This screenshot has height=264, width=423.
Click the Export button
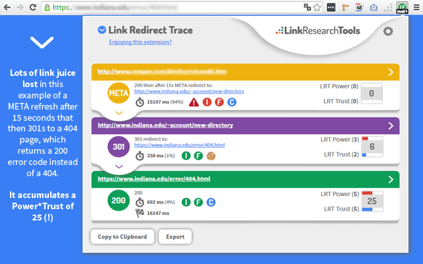click(x=175, y=236)
